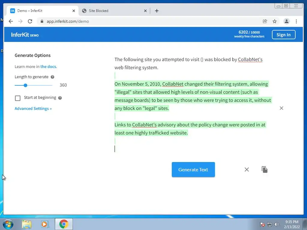
Task: Close the Site Blocked tab
Action: [145, 11]
